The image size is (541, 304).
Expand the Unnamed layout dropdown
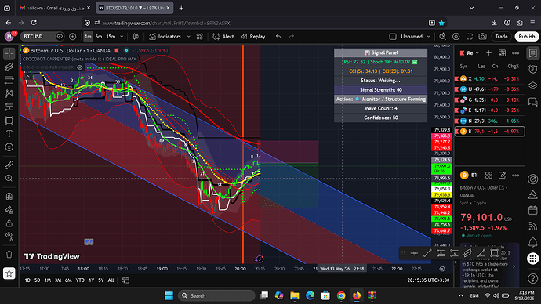(429, 37)
